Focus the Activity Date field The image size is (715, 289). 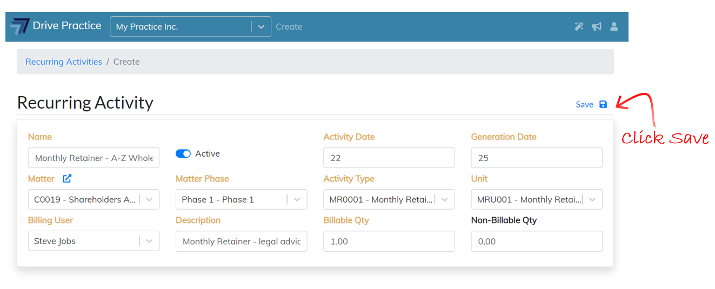tap(389, 158)
